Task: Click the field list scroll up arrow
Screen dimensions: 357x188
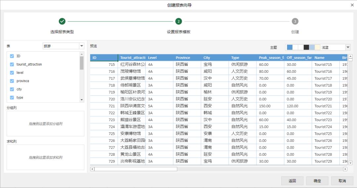Action: 82,54
